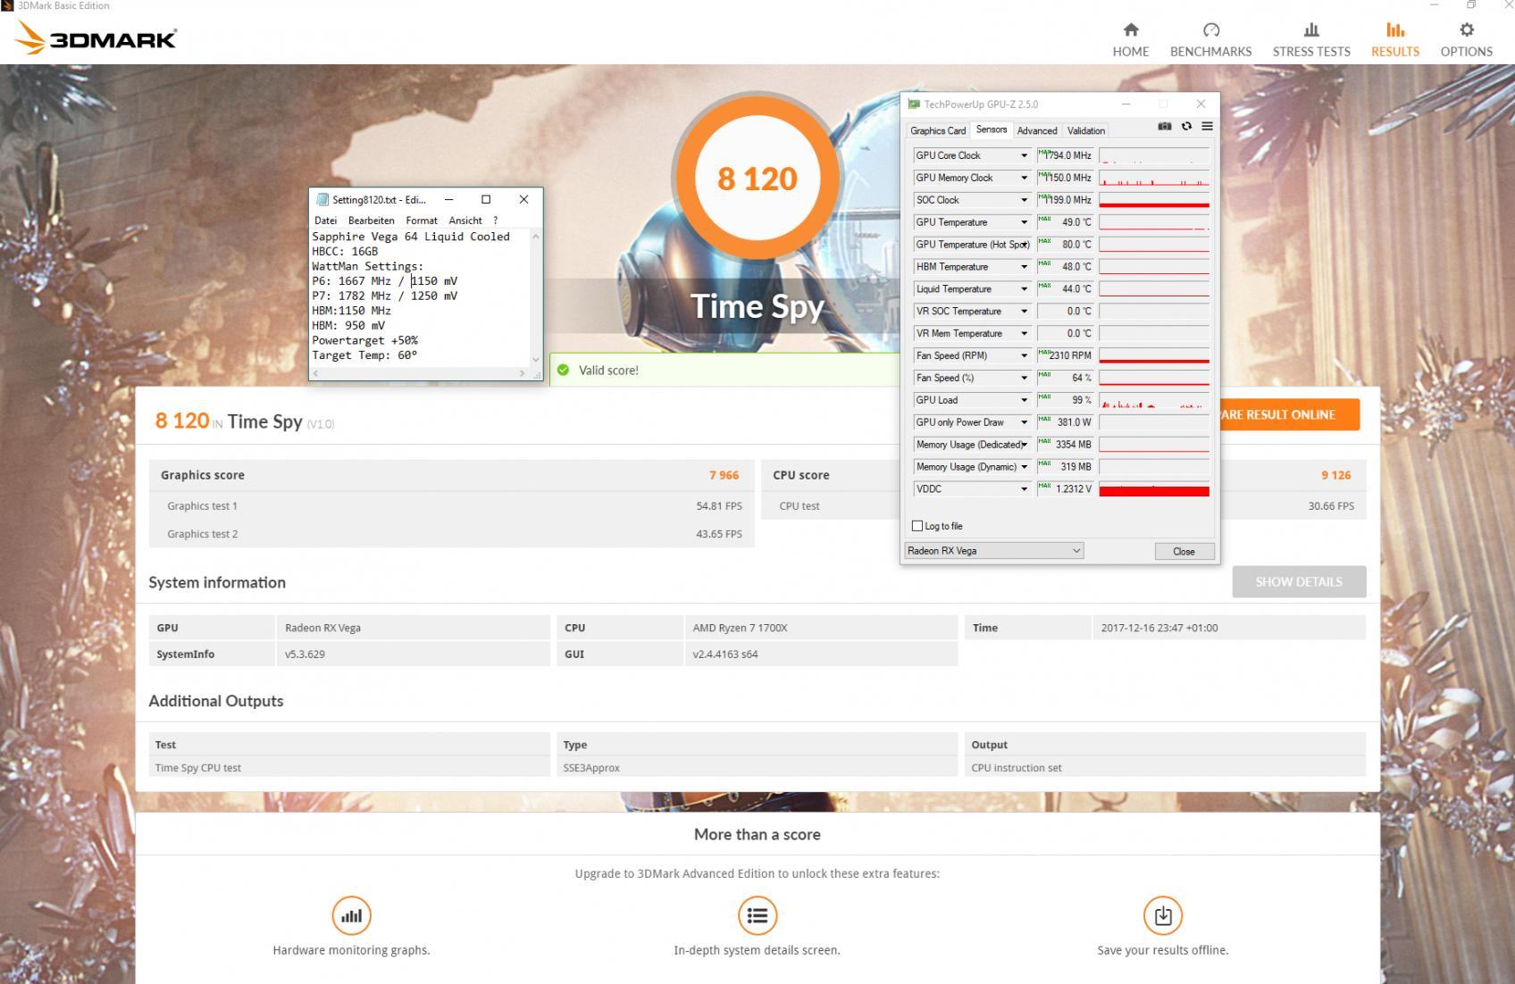Expand the GPU Core Clock sensor dropdown
The height and width of the screenshot is (984, 1515).
tap(1024, 155)
